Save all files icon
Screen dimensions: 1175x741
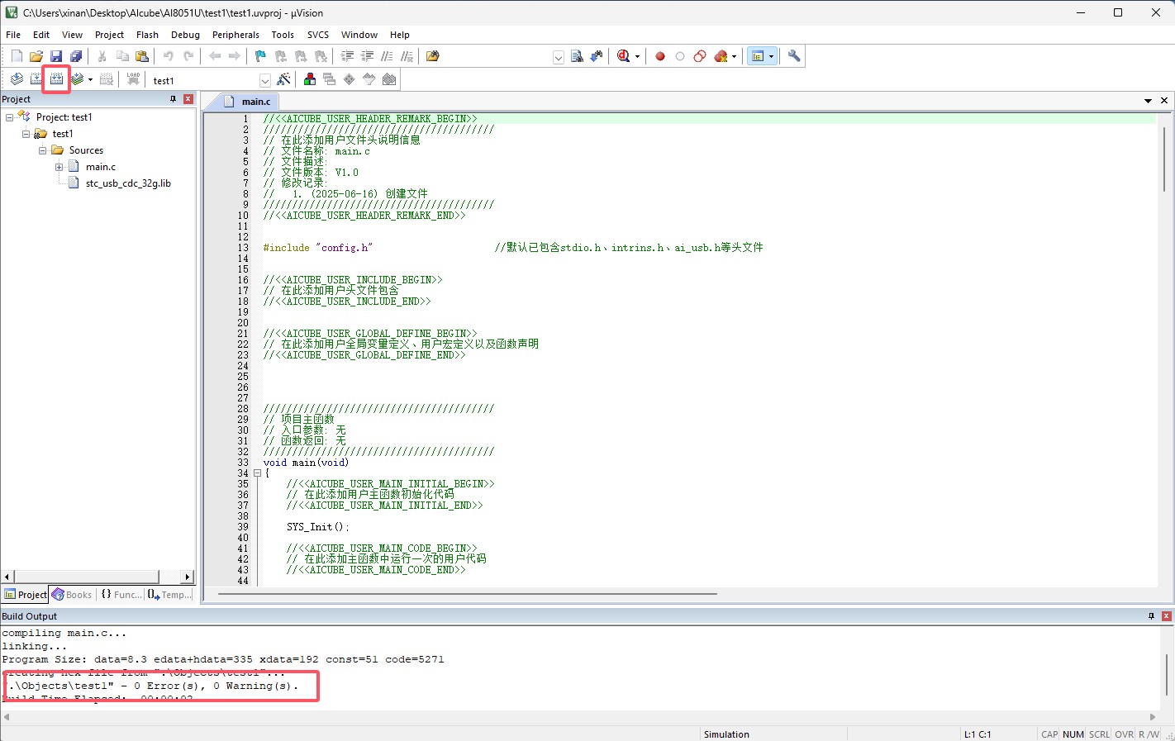[76, 56]
